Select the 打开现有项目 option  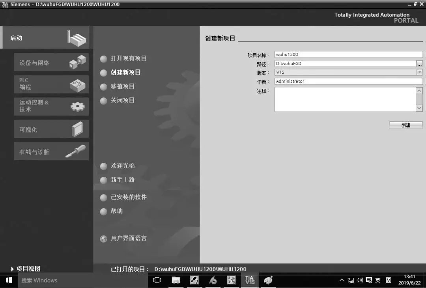point(129,58)
